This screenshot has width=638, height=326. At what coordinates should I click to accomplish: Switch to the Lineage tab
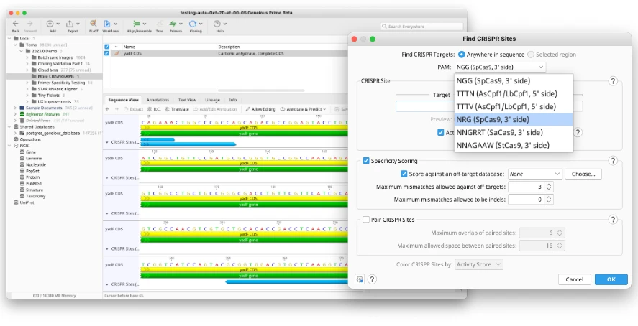click(212, 100)
